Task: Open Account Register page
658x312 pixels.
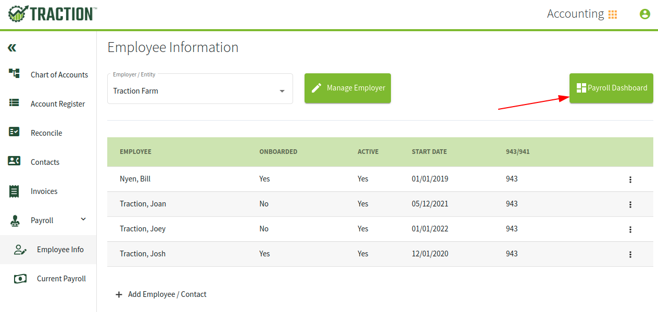Action: point(58,104)
